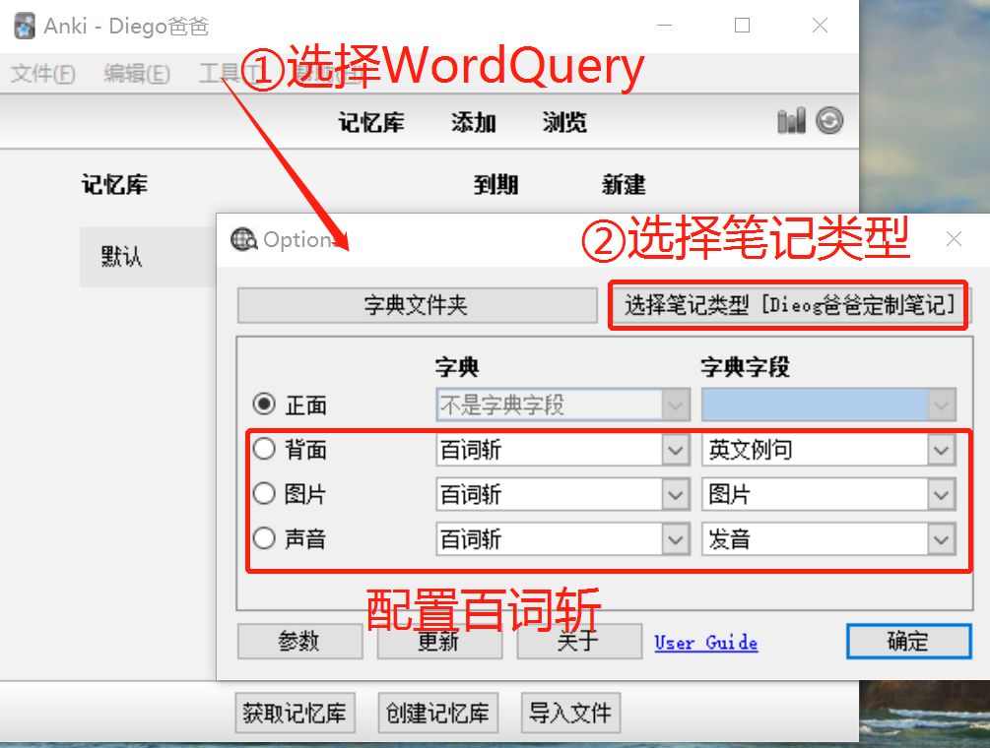Open the empty blue field dropdown for 正面

tap(829, 405)
